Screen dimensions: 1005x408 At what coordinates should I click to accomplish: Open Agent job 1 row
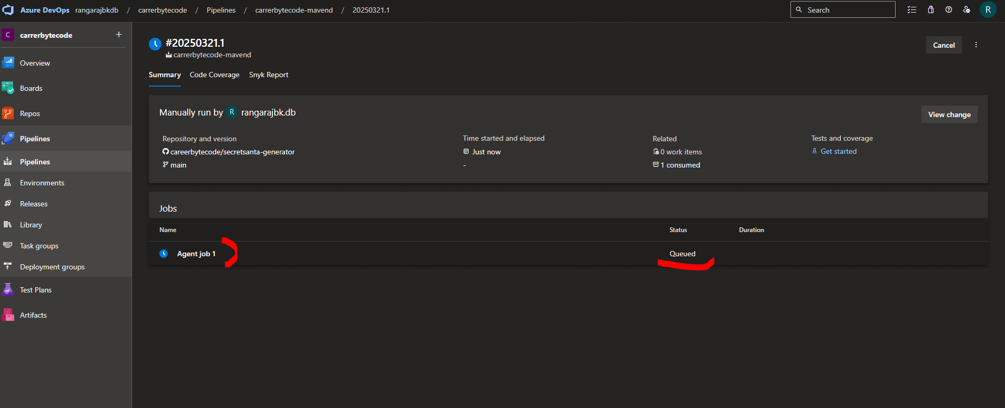coord(568,254)
